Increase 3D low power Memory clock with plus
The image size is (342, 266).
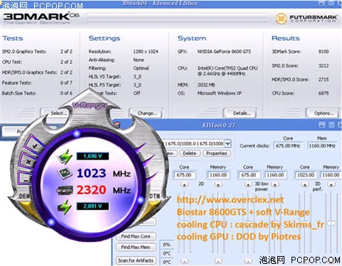click(275, 184)
